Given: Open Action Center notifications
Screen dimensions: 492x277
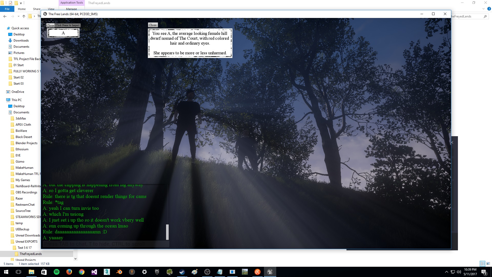Looking at the screenshot, I should [484, 272].
